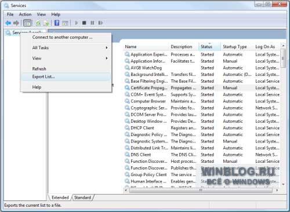Select the Base Filtering Engine row
290x212 pixels.
point(202,81)
